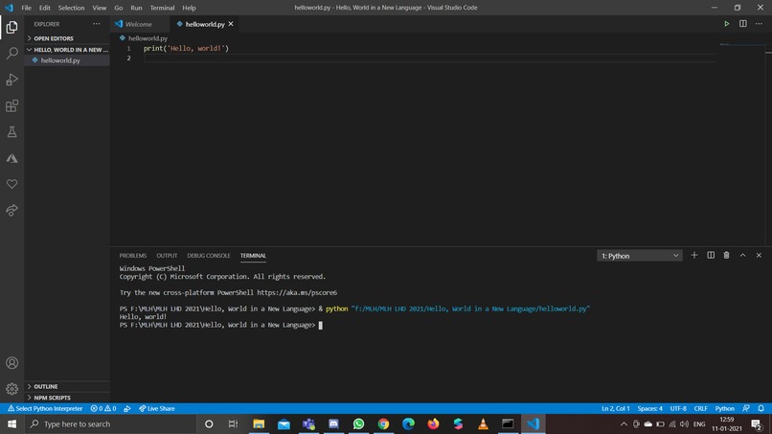This screenshot has height=434, width=772.
Task: Open the Manage gear icon
Action: click(x=11, y=389)
